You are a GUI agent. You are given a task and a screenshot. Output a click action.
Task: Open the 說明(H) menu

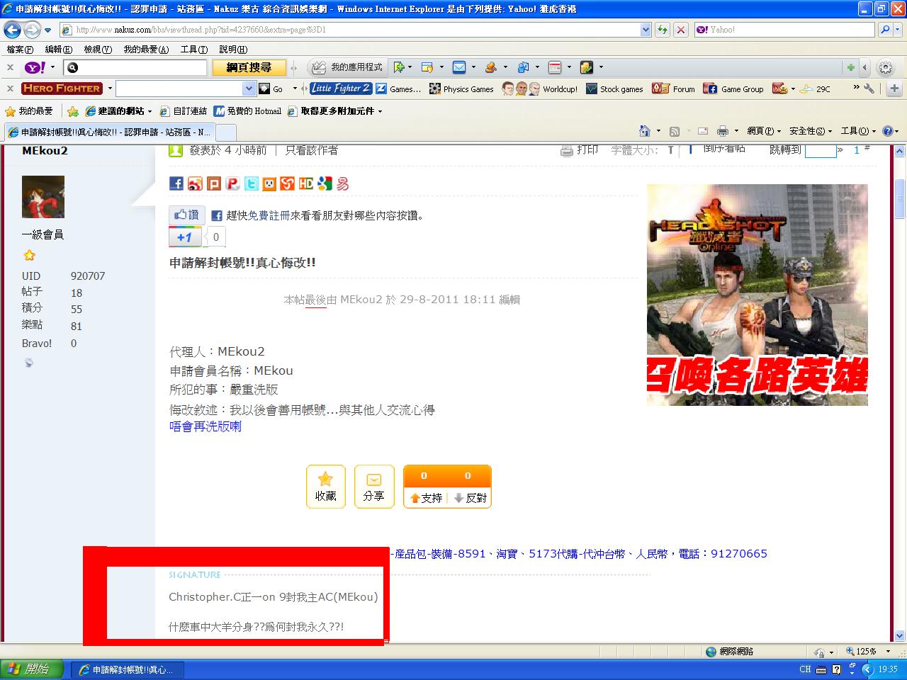[x=233, y=50]
